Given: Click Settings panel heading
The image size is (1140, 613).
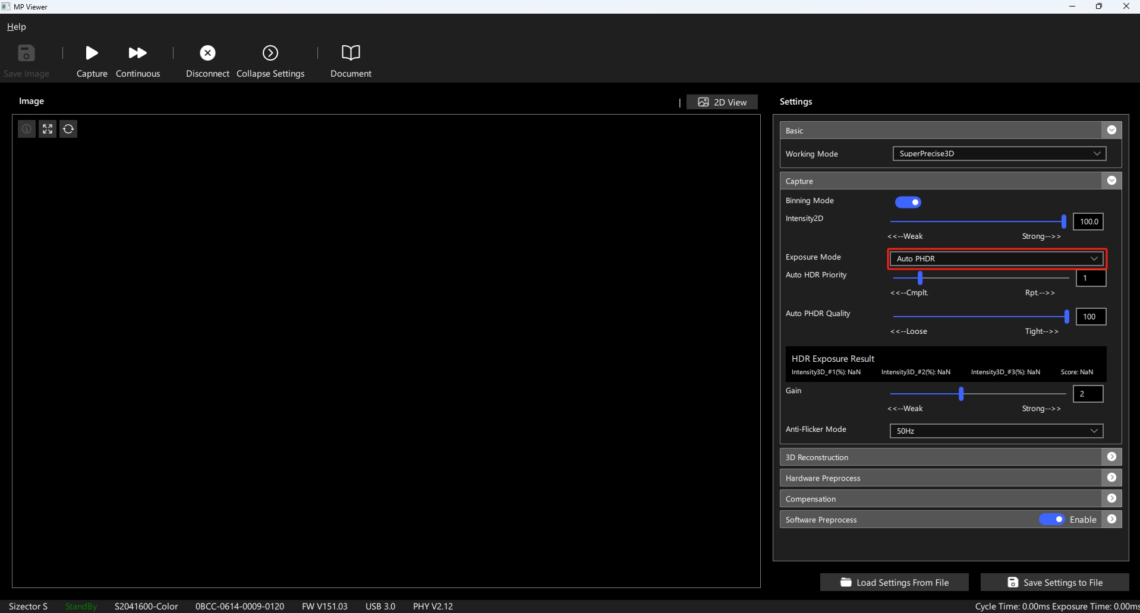Looking at the screenshot, I should [x=796, y=102].
